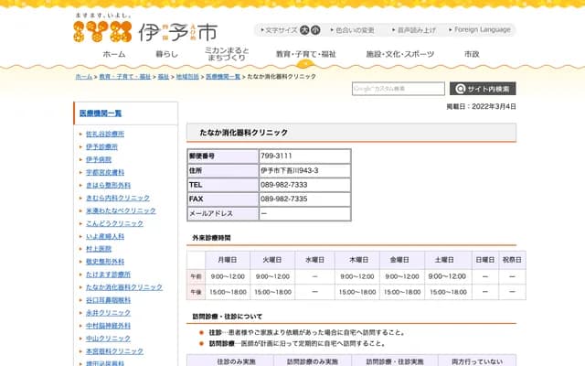Click the 地域包括 breadcrumb link
The width and height of the screenshot is (585, 366).
point(187,77)
